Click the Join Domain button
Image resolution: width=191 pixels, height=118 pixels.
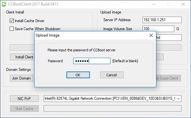22,78
